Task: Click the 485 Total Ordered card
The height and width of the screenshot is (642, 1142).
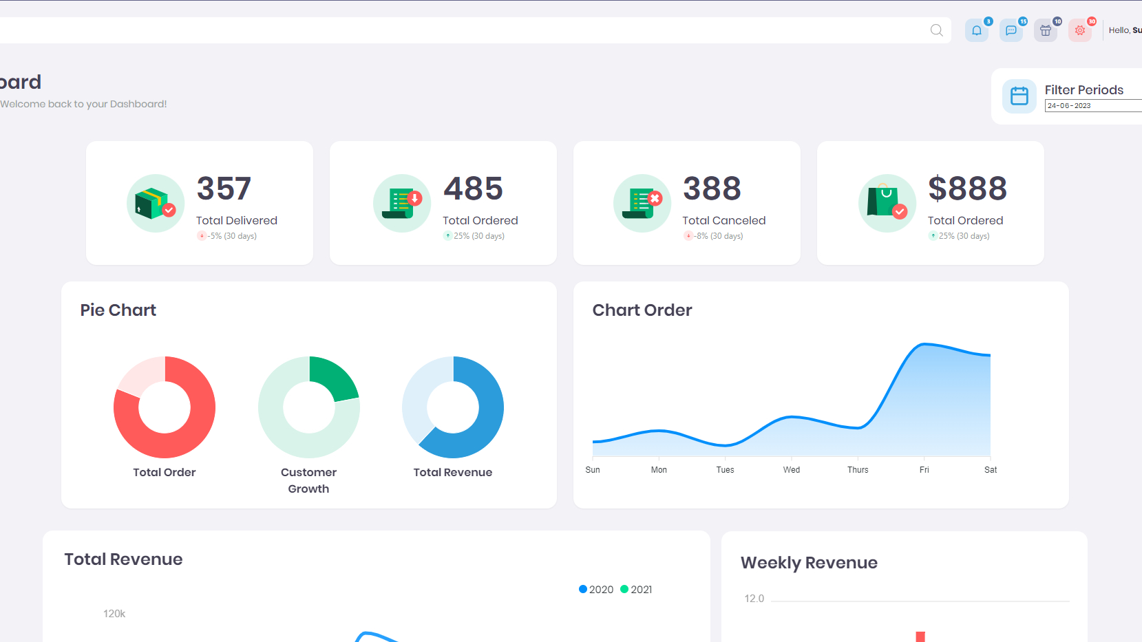Action: pyautogui.click(x=443, y=203)
